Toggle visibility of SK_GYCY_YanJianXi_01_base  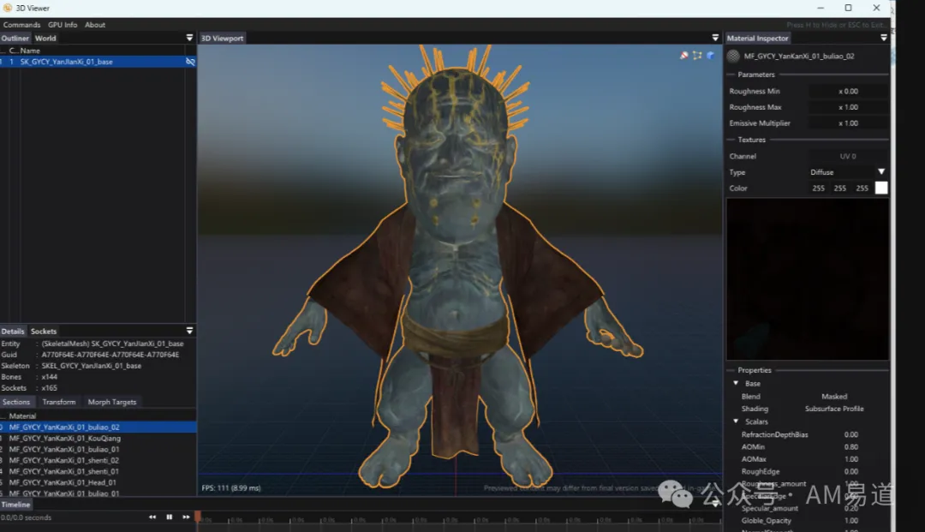(x=190, y=62)
